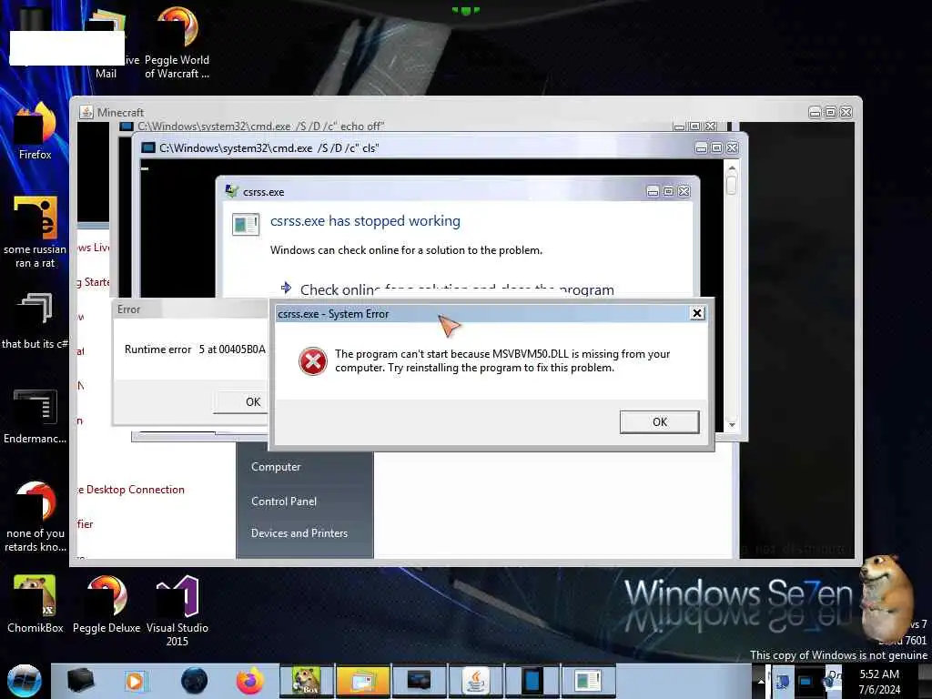Launch Firefox from the taskbar
The image size is (932, 699).
coord(249,681)
